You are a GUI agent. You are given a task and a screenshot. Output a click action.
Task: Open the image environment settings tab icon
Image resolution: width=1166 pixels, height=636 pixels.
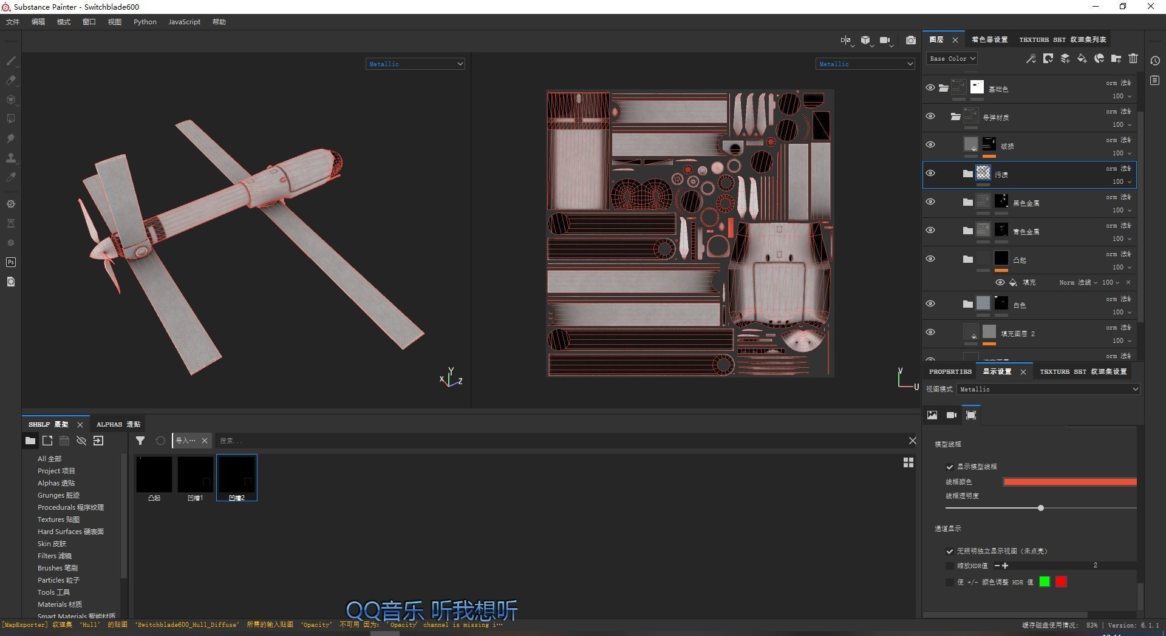(932, 415)
